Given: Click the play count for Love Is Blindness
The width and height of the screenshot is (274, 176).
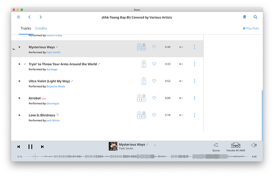Looking at the screenshot, I should [x=181, y=115].
